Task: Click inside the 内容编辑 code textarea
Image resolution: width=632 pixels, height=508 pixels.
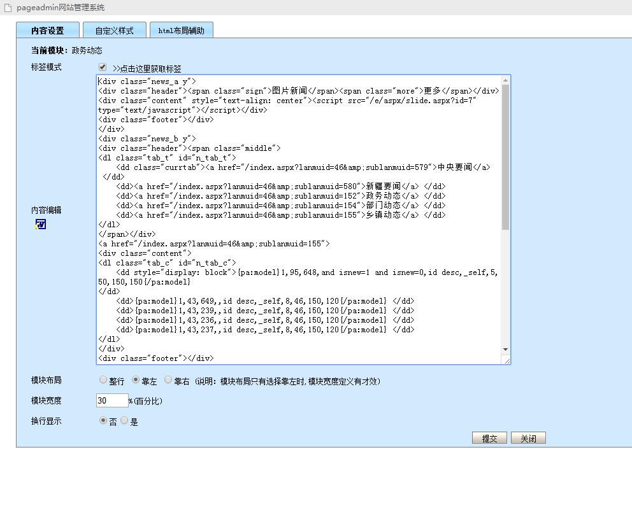Action: (x=303, y=220)
